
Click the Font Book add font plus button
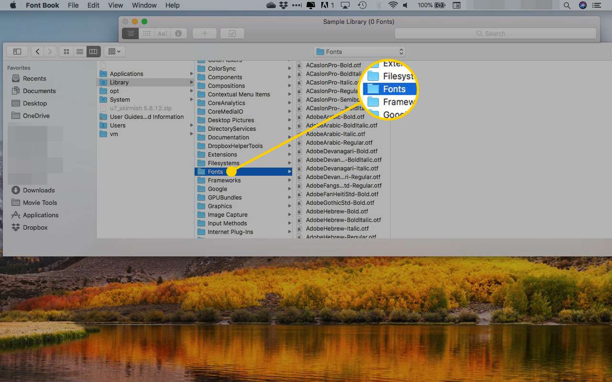tap(205, 33)
